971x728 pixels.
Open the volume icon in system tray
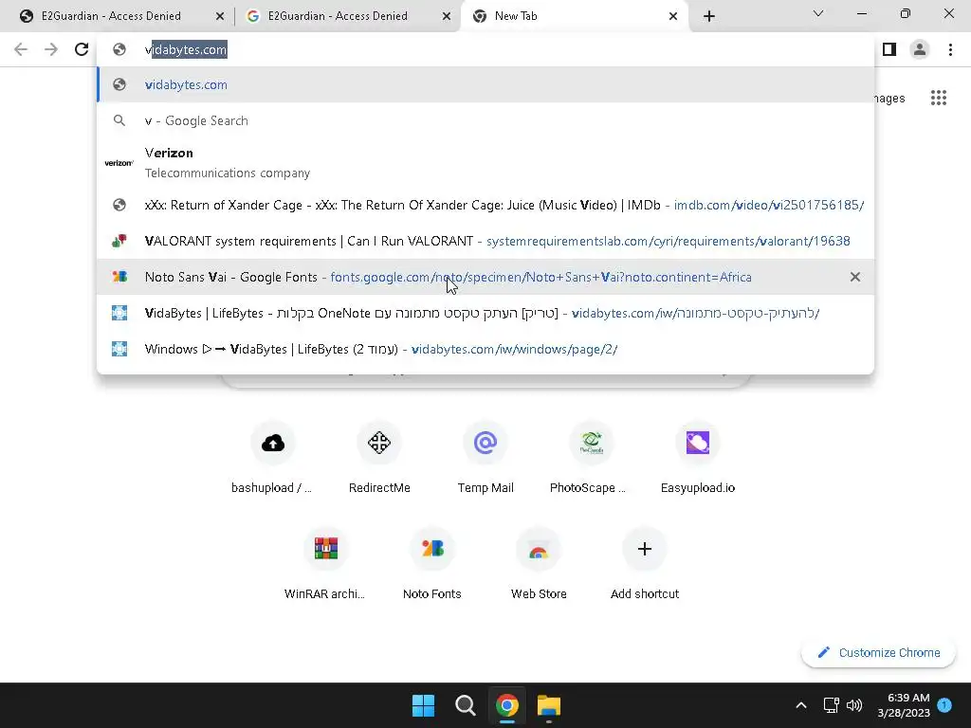(x=854, y=705)
